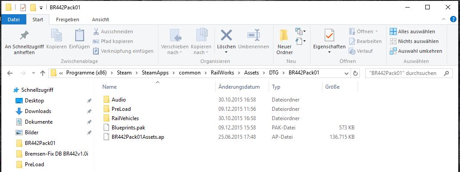This screenshot has width=460, height=172.
Task: Open the address bar history dropdown
Action: (347, 73)
